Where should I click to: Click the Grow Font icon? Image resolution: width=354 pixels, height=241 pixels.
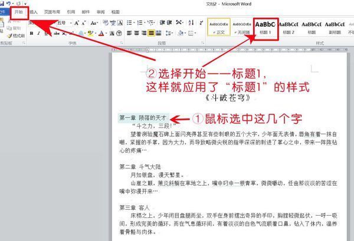[76, 23]
